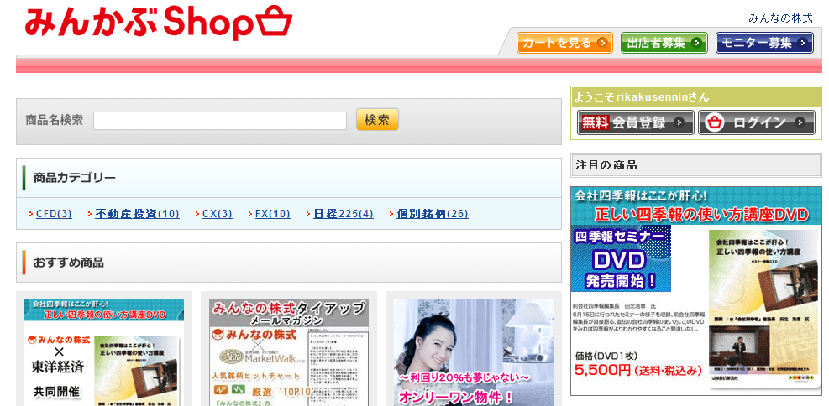Image resolution: width=829 pixels, height=406 pixels.
Task: View cart with カートを見る button
Action: tap(564, 44)
